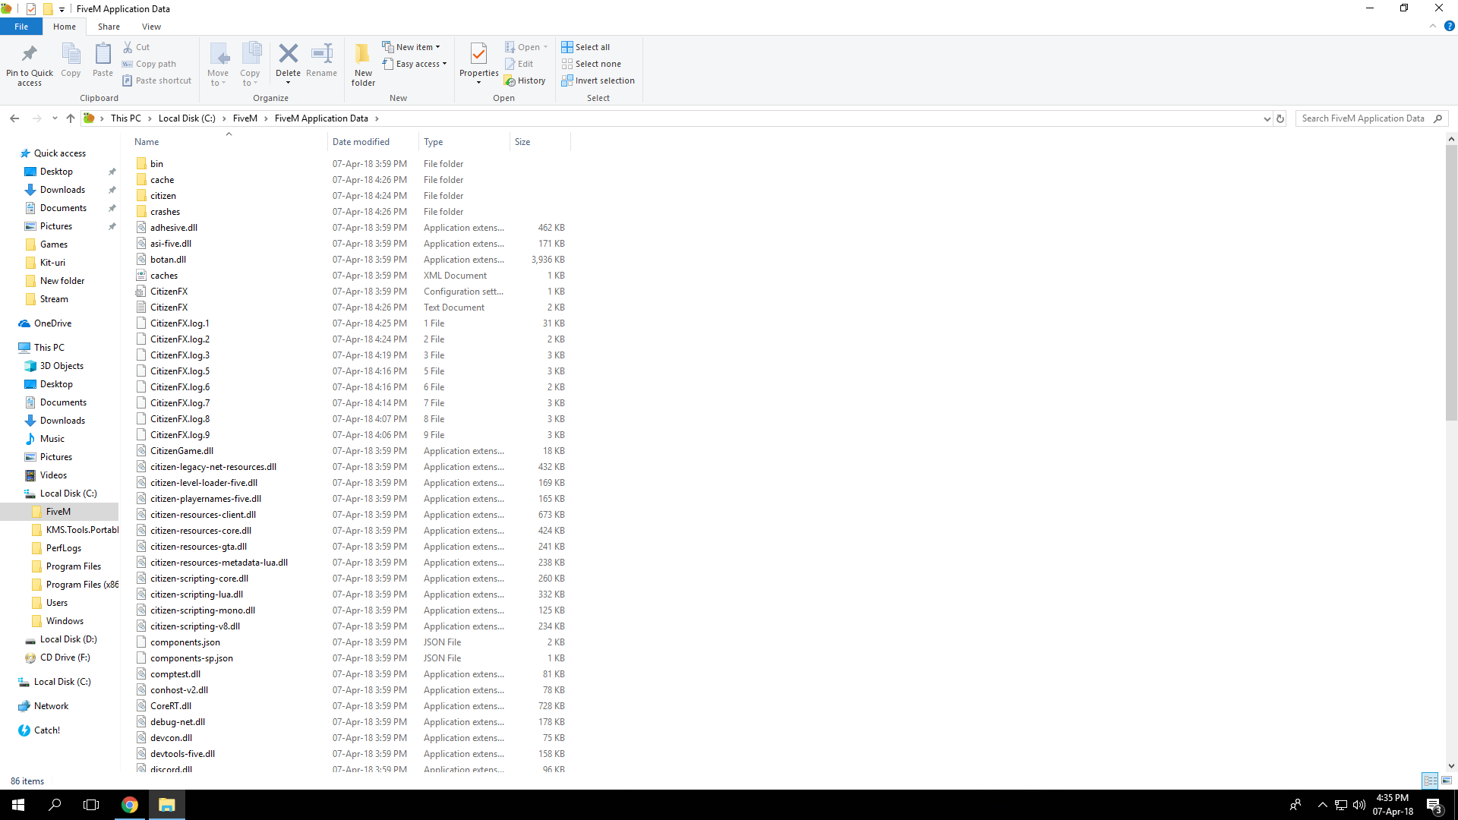The height and width of the screenshot is (820, 1458).
Task: Go up one folder level arrow
Action: (x=71, y=118)
